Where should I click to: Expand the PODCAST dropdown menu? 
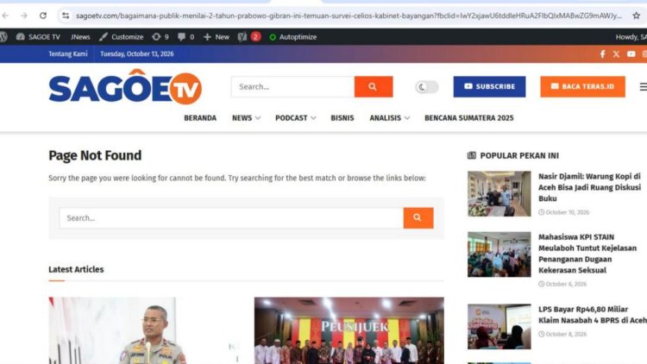(295, 118)
